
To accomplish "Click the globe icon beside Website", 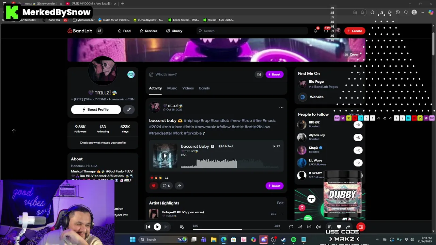I will (x=302, y=97).
